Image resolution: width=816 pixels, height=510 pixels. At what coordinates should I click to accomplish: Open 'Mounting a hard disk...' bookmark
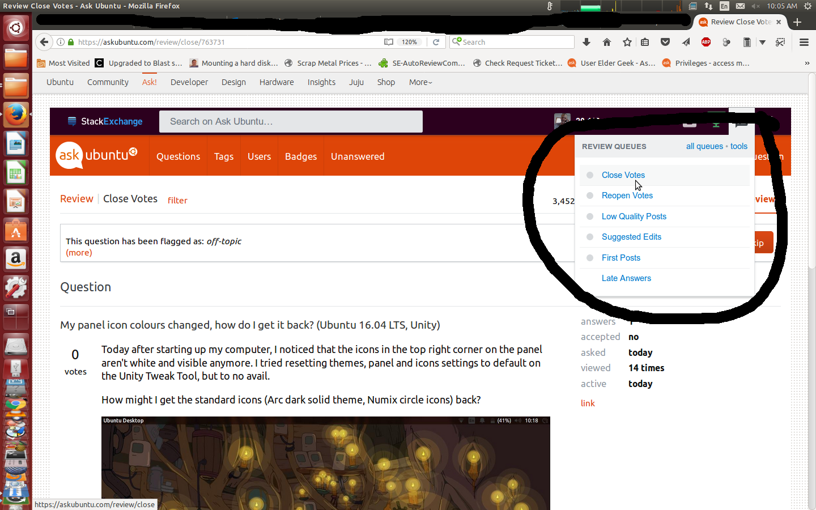pos(233,63)
